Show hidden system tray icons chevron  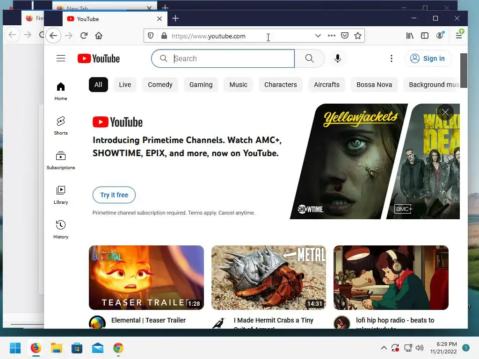pyautogui.click(x=384, y=348)
